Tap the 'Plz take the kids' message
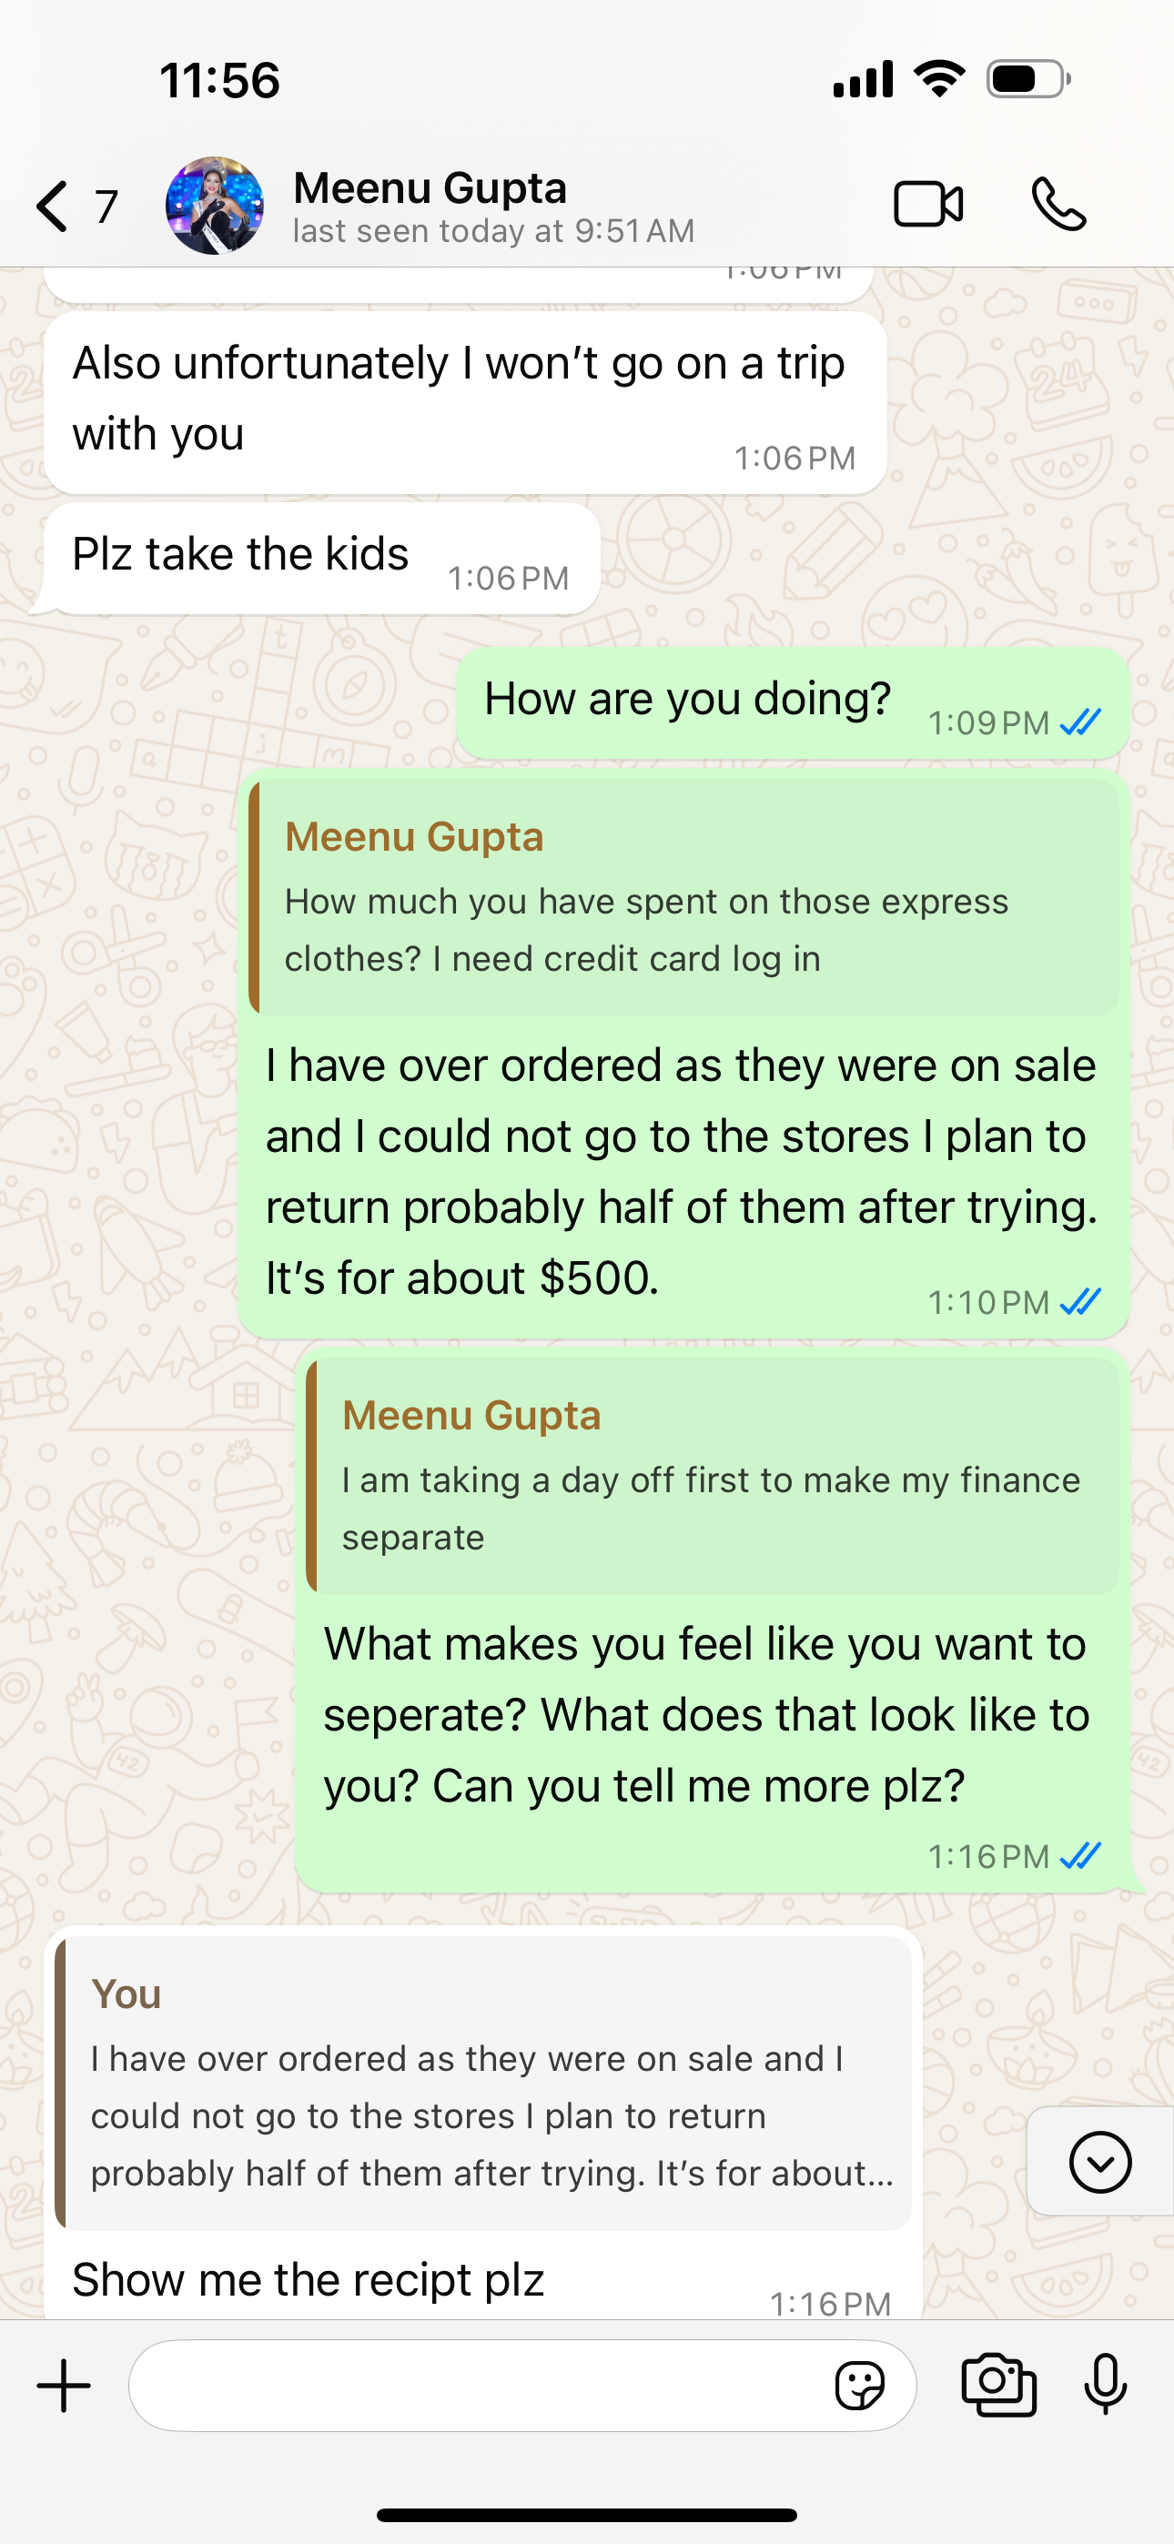This screenshot has width=1174, height=2544. coord(241,555)
